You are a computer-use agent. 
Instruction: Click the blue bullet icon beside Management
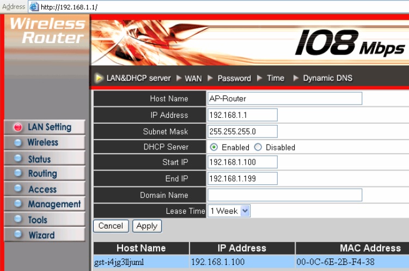pyautogui.click(x=18, y=203)
